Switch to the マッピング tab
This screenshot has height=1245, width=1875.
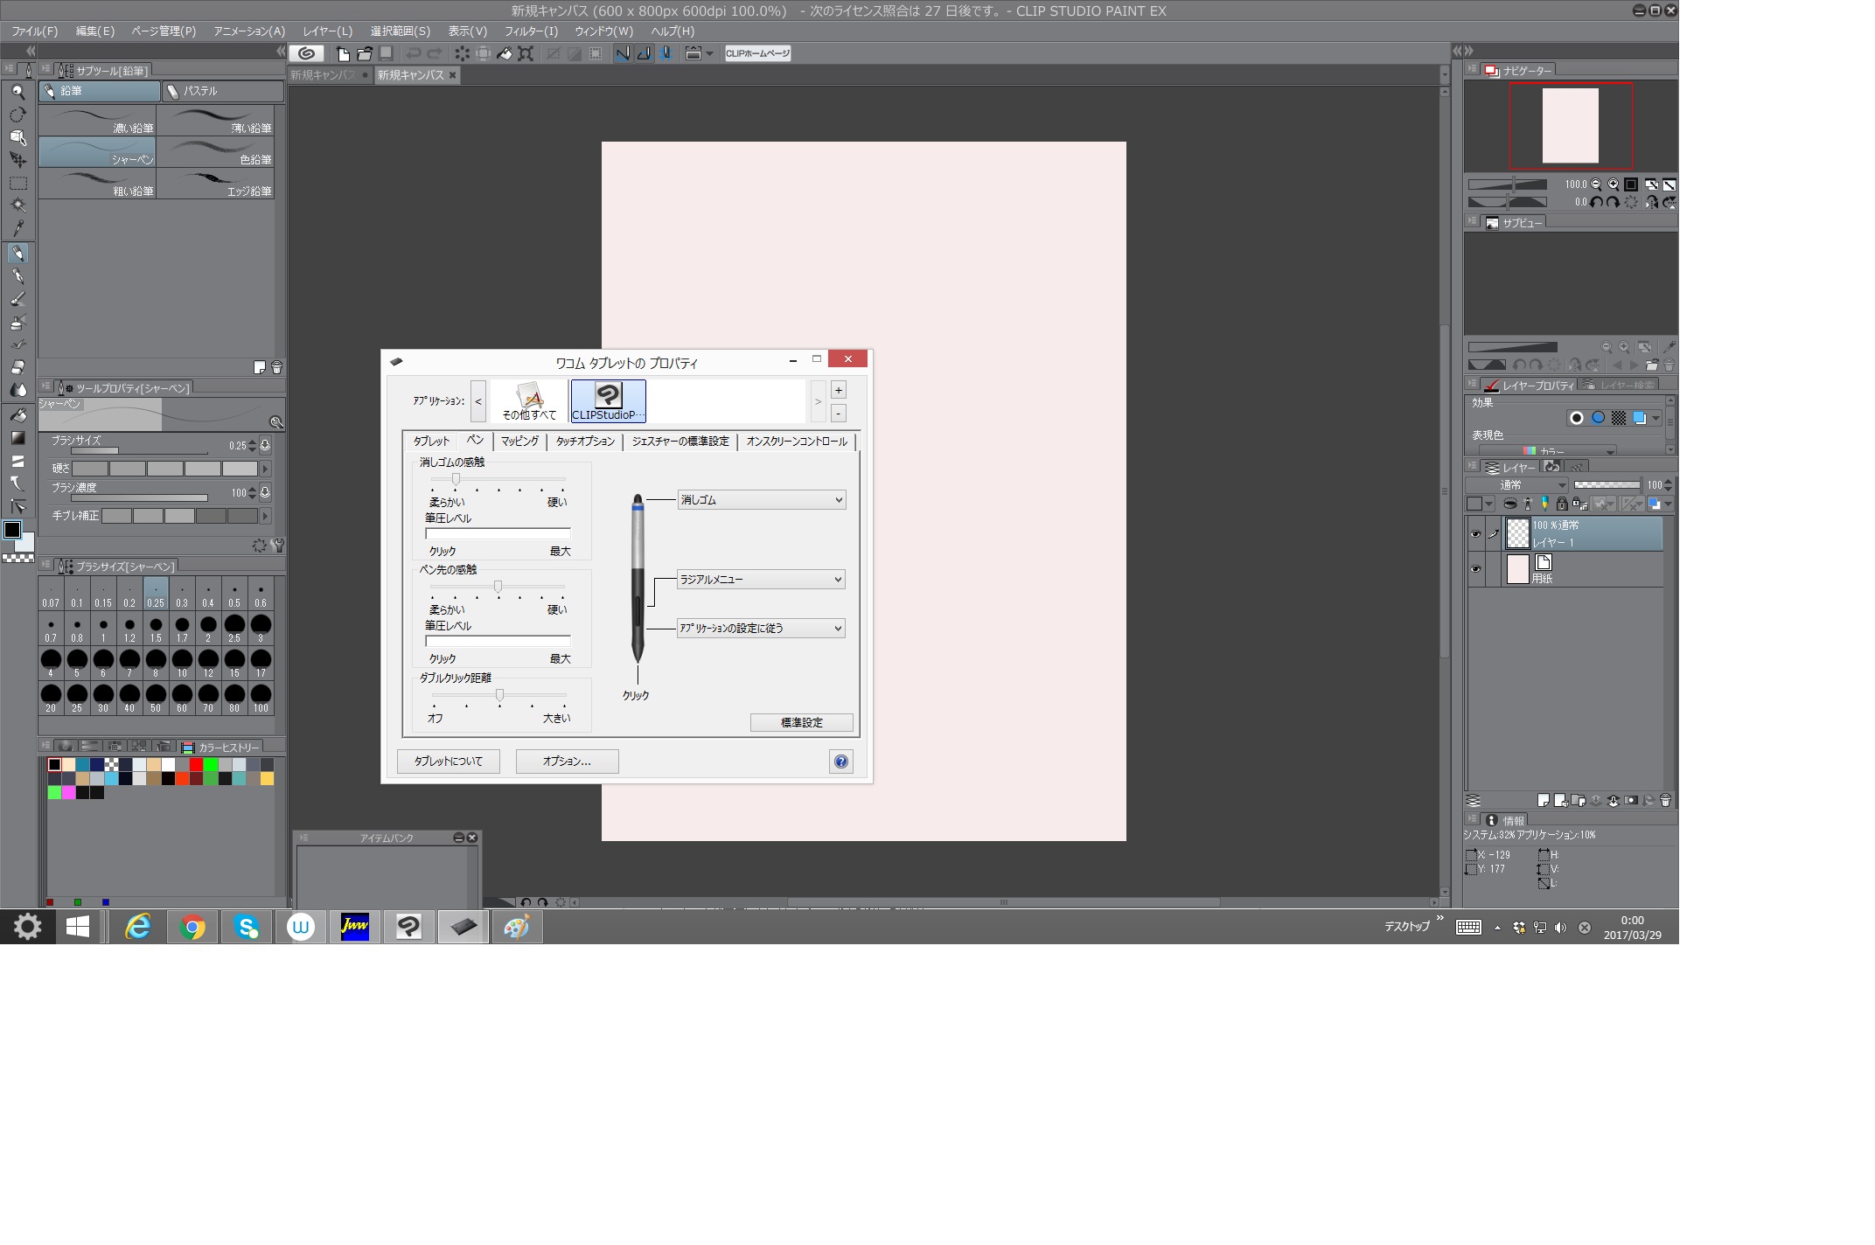[x=519, y=442]
